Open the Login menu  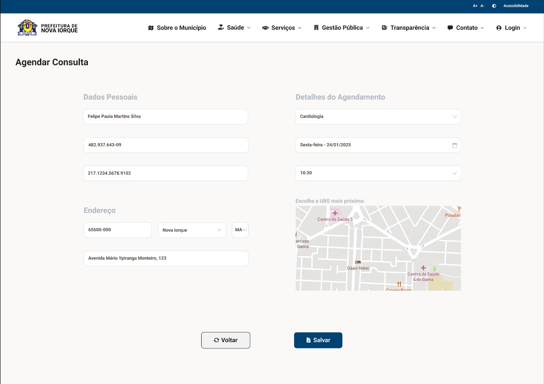coord(512,28)
